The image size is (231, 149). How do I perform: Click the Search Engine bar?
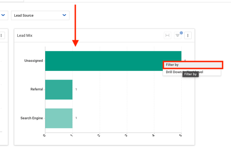[x=59, y=118]
